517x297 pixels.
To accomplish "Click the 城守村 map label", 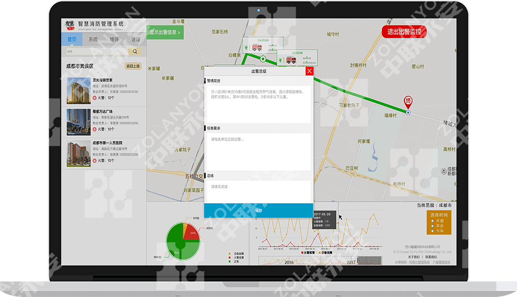I will click(333, 34).
